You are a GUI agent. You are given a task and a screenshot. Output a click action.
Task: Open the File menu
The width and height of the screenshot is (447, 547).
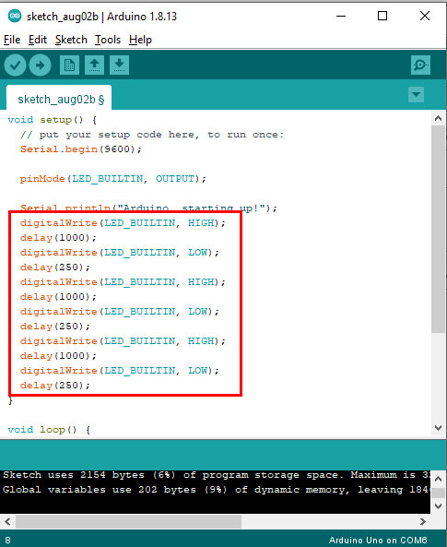click(x=12, y=40)
